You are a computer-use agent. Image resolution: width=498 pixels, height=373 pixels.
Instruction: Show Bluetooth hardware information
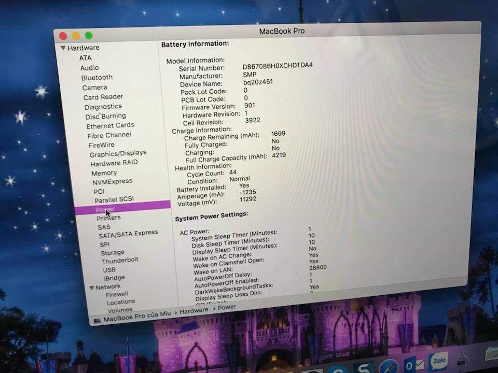(x=96, y=78)
